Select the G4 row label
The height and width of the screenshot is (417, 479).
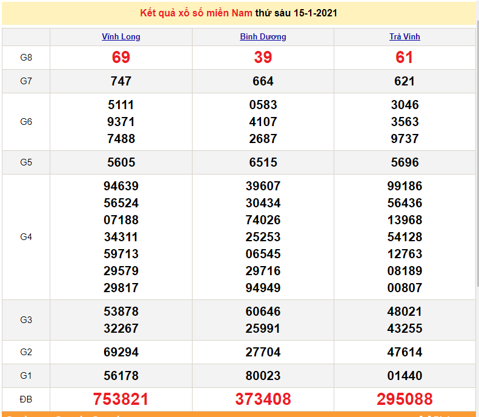pos(26,237)
